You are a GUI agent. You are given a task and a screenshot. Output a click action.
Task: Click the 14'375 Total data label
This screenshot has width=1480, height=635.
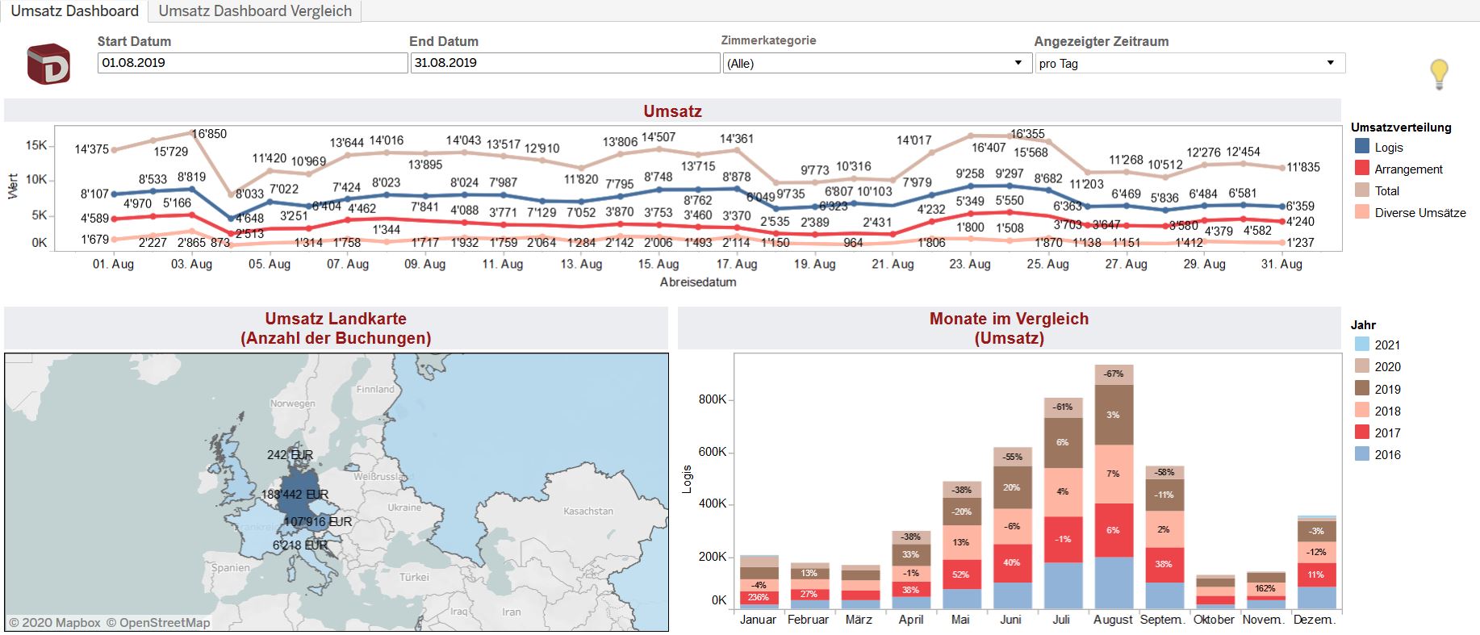(92, 149)
